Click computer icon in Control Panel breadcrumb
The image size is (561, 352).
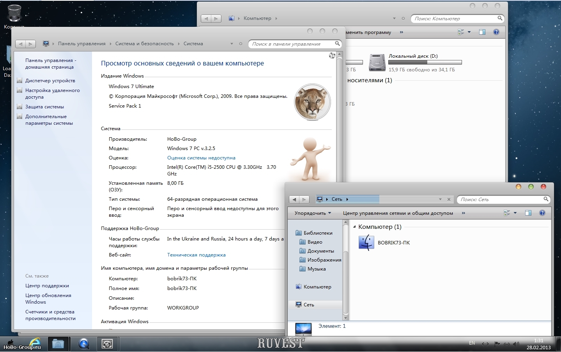coord(46,44)
